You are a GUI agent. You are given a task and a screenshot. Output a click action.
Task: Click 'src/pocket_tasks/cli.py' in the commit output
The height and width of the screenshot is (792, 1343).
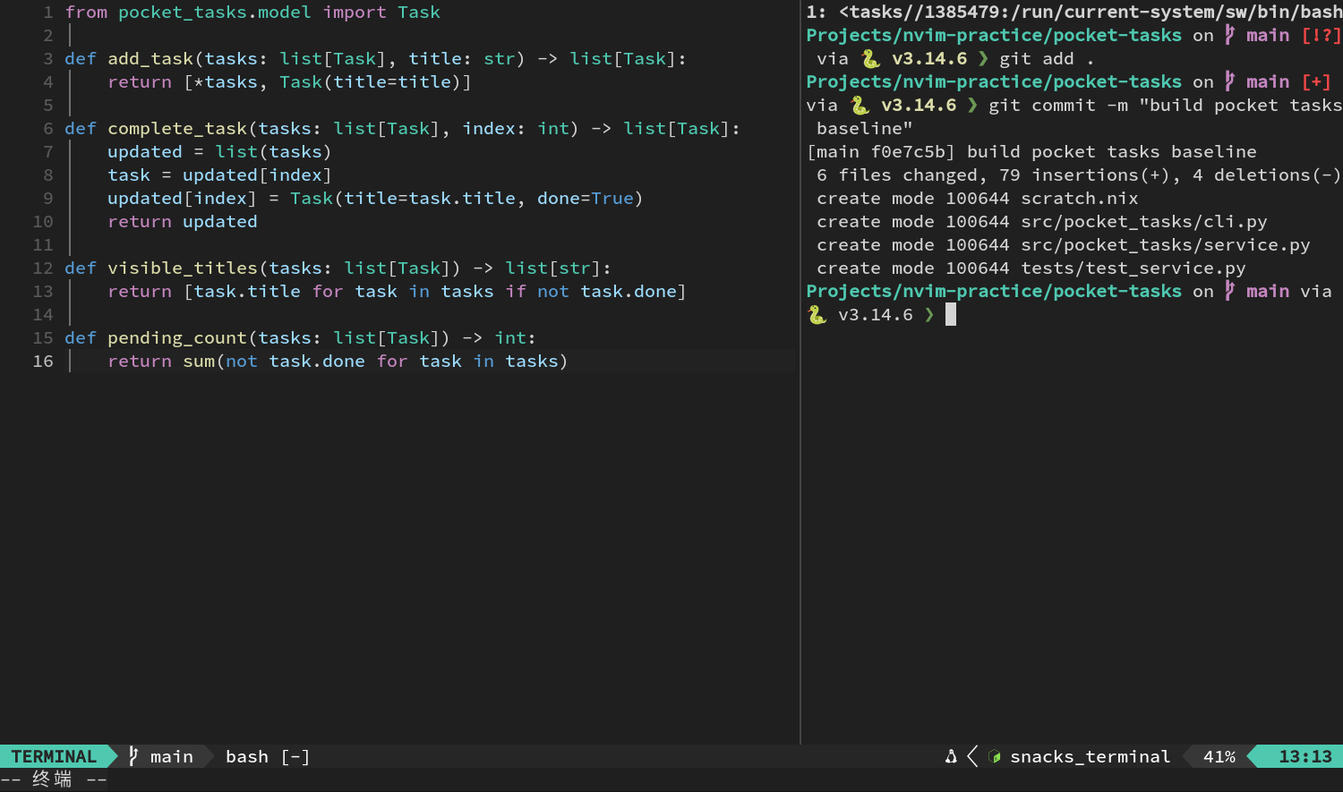coord(1144,222)
